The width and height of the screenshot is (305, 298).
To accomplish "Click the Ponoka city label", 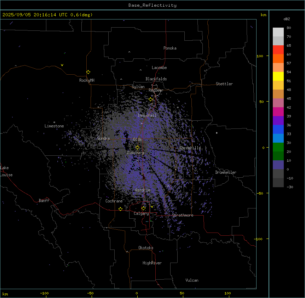I will 170,48.
